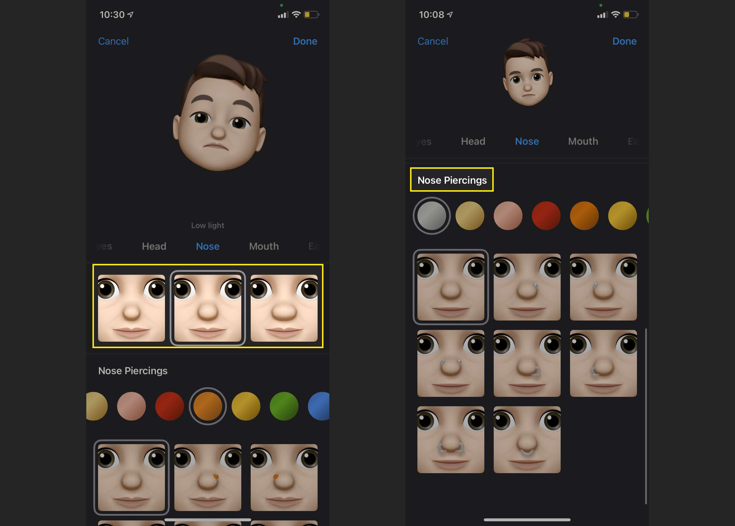Pick orange piercing color in left screen
Viewport: 735px width, 526px height.
pos(208,406)
